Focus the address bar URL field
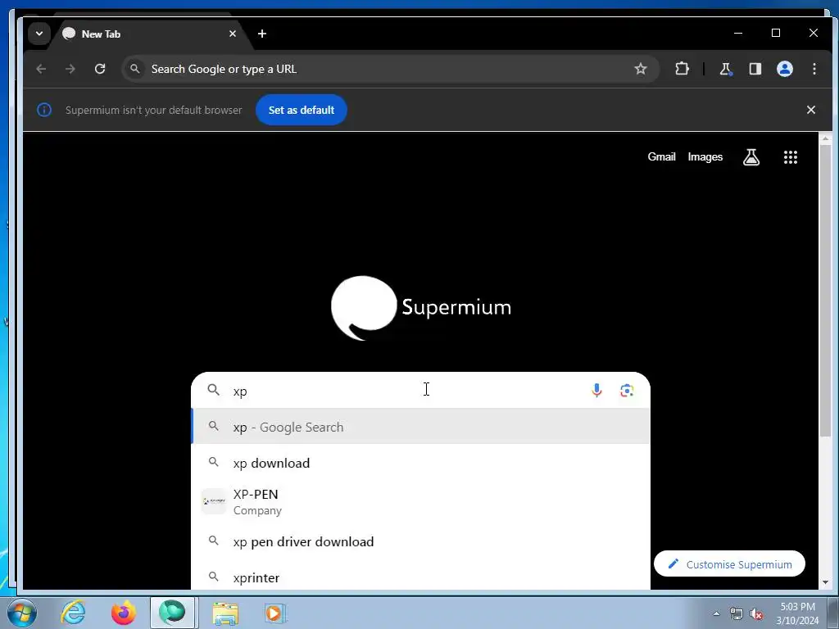839x629 pixels. (389, 69)
